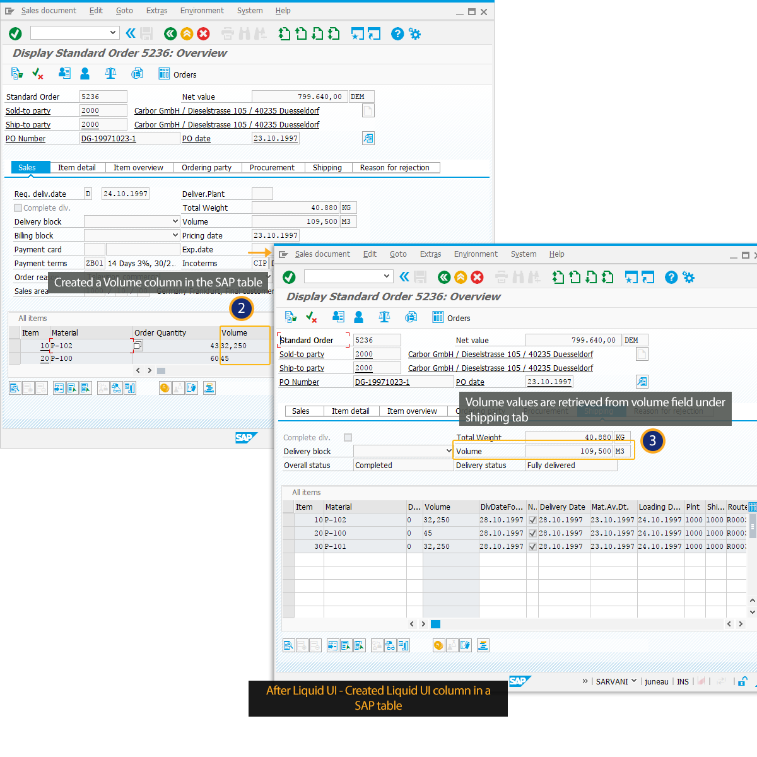Screen dimensions: 757x757
Task: Click the table settings icon above the Route column
Action: point(752,507)
